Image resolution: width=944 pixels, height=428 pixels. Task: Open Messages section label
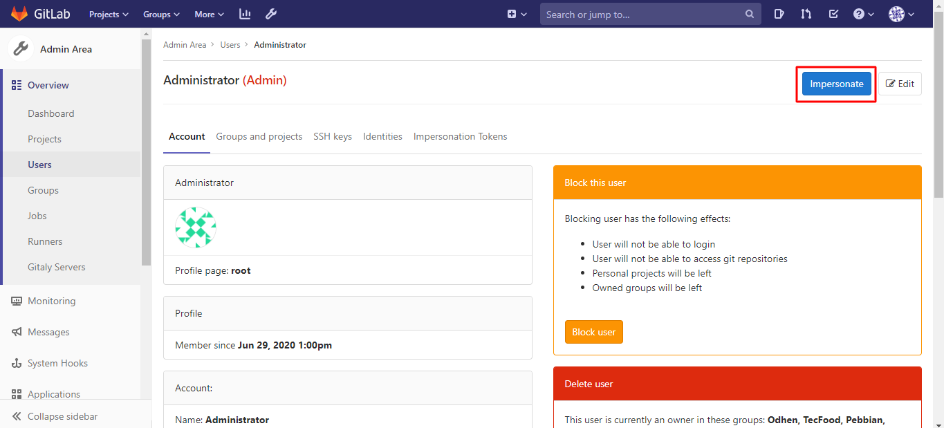point(48,332)
